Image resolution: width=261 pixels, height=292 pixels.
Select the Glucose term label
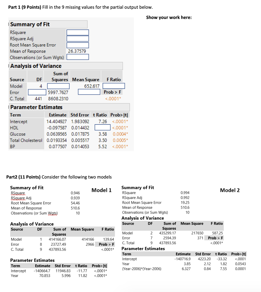[x=18, y=134]
